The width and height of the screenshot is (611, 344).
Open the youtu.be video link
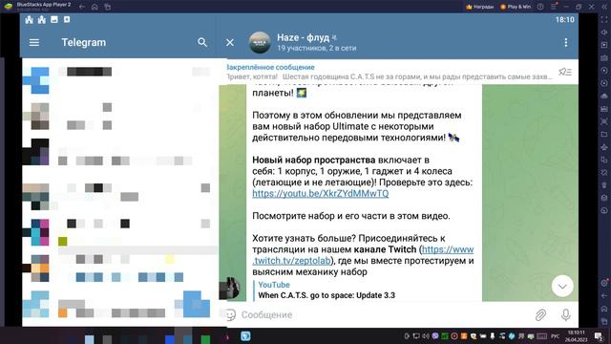(x=321, y=193)
